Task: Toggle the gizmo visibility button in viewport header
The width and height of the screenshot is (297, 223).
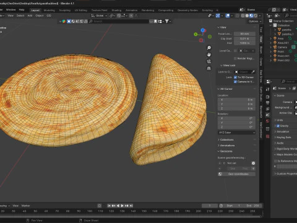Action: coord(218,15)
